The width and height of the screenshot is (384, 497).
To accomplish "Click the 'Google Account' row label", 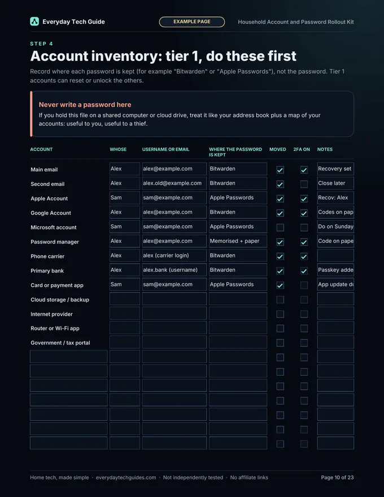I will pyautogui.click(x=51, y=213).
